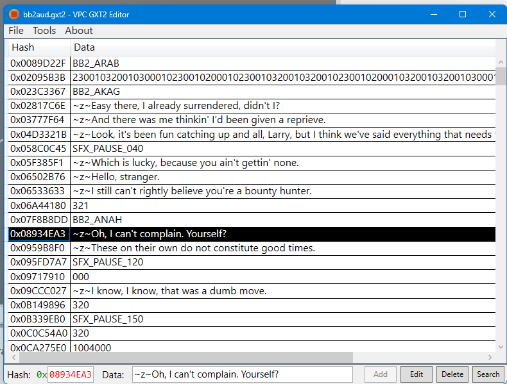The height and width of the screenshot is (384, 507).
Task: Sort by the Hash column header
Action: [x=39, y=47]
